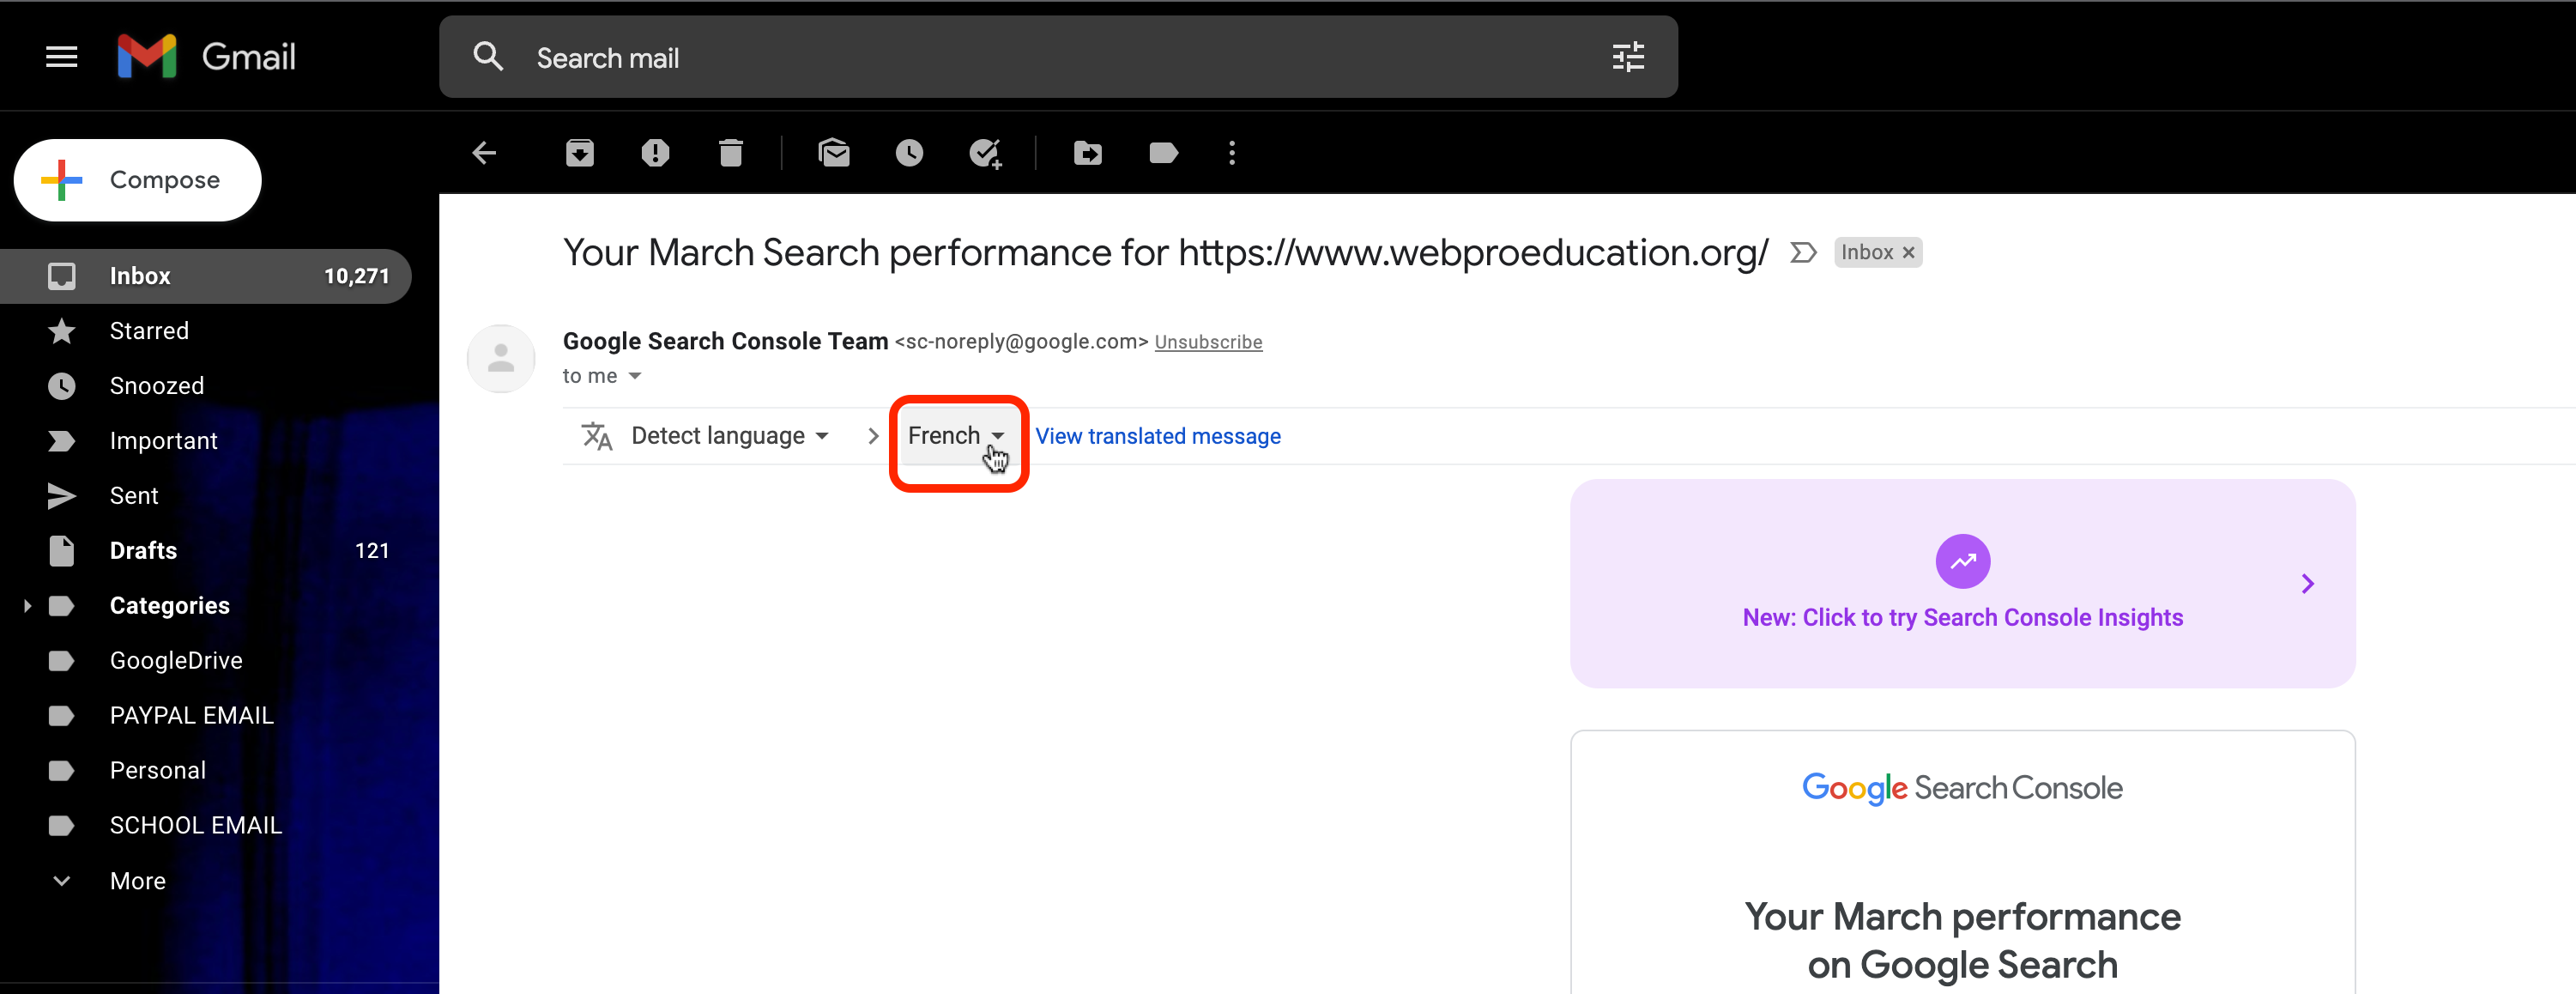This screenshot has height=994, width=2576.
Task: Open Insights banner right chevron
Action: (x=2307, y=583)
